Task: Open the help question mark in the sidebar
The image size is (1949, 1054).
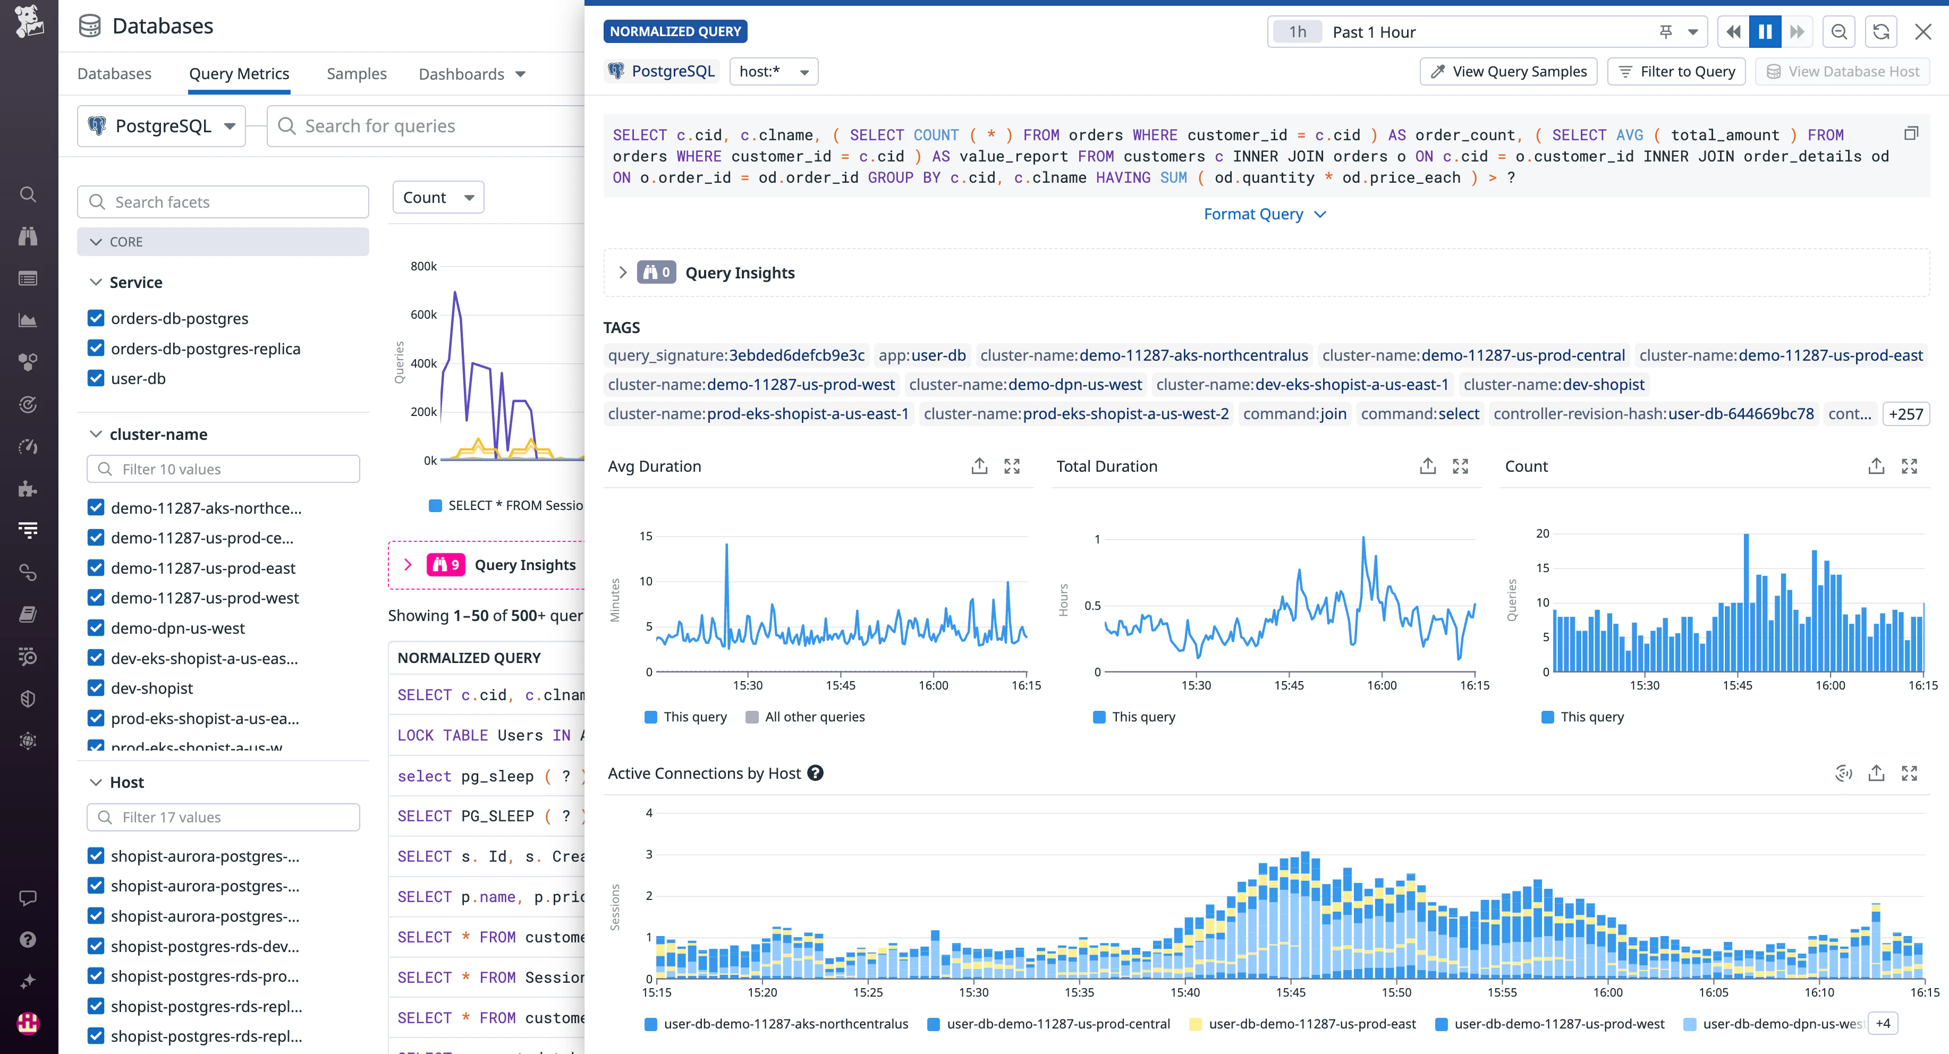Action: [x=28, y=939]
